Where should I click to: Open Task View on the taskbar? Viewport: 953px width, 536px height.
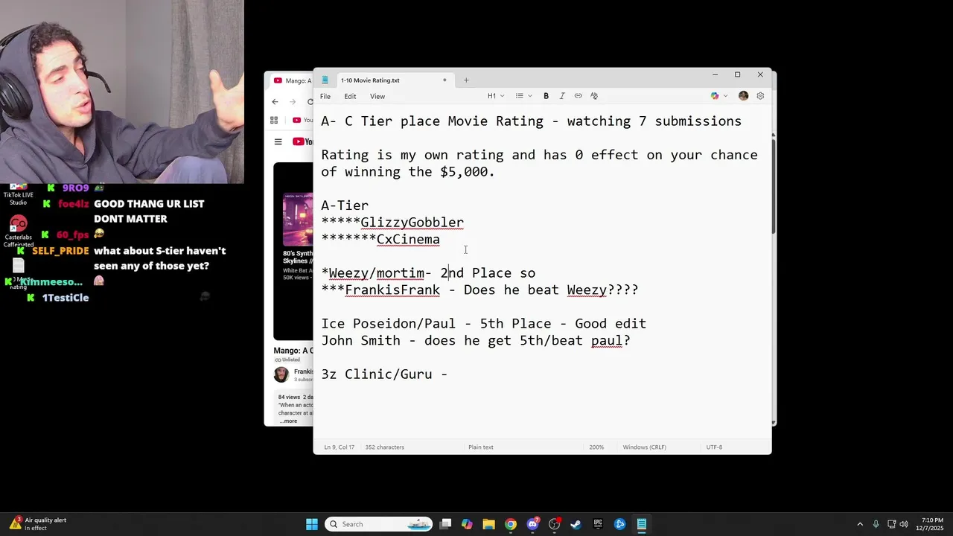point(445,524)
